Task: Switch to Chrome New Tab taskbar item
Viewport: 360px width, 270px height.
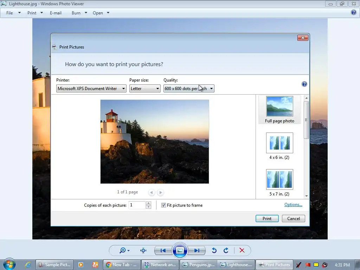Action: (121, 265)
